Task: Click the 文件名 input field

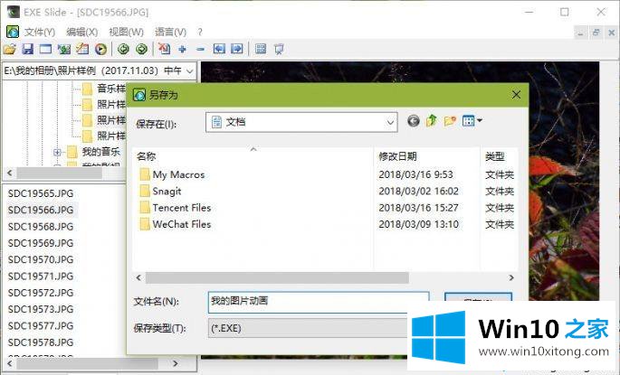Action: [319, 303]
